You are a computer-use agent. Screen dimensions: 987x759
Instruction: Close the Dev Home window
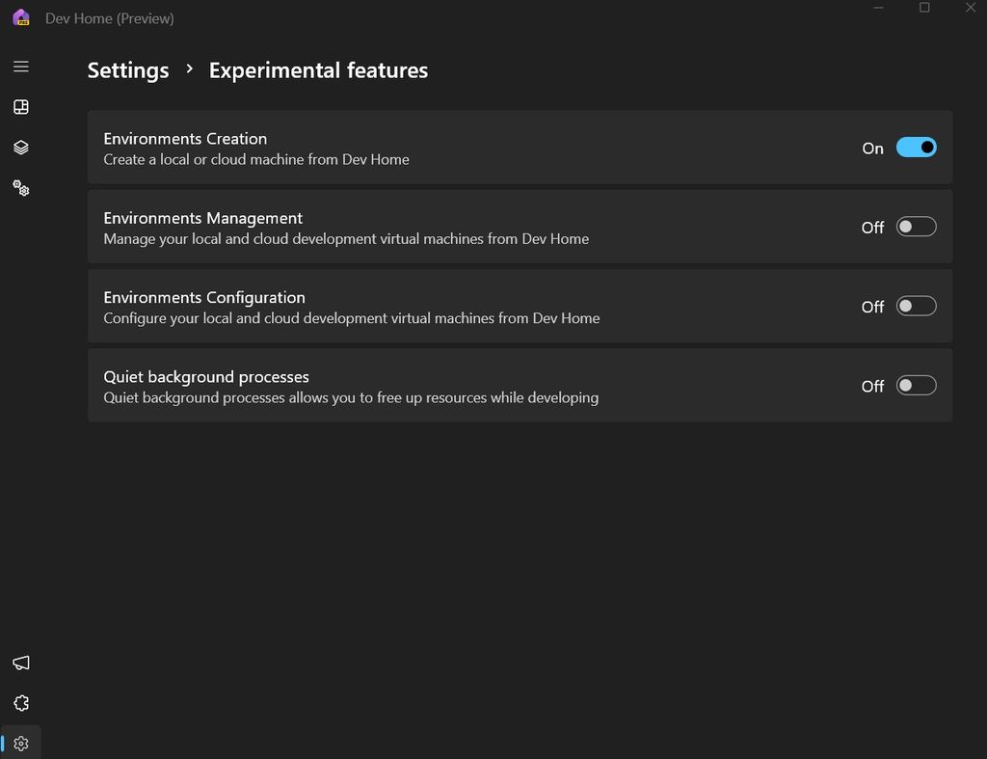(971, 8)
